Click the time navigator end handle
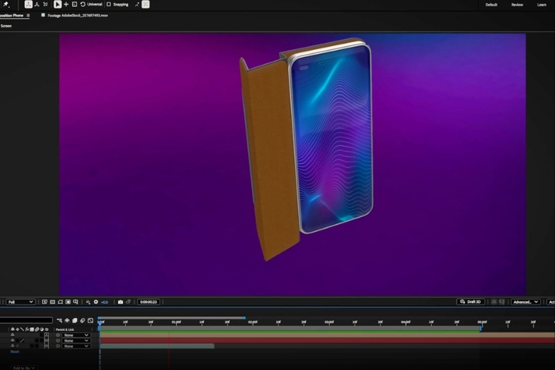This screenshot has height=370, width=555. click(244, 318)
